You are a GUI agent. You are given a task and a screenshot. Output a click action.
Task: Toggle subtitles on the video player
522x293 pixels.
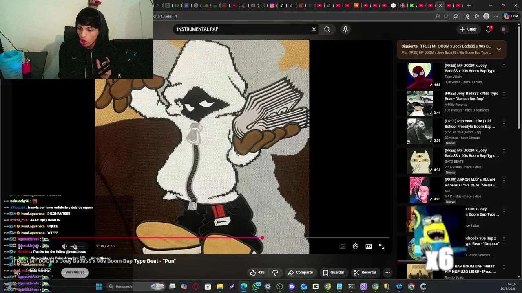(343, 246)
